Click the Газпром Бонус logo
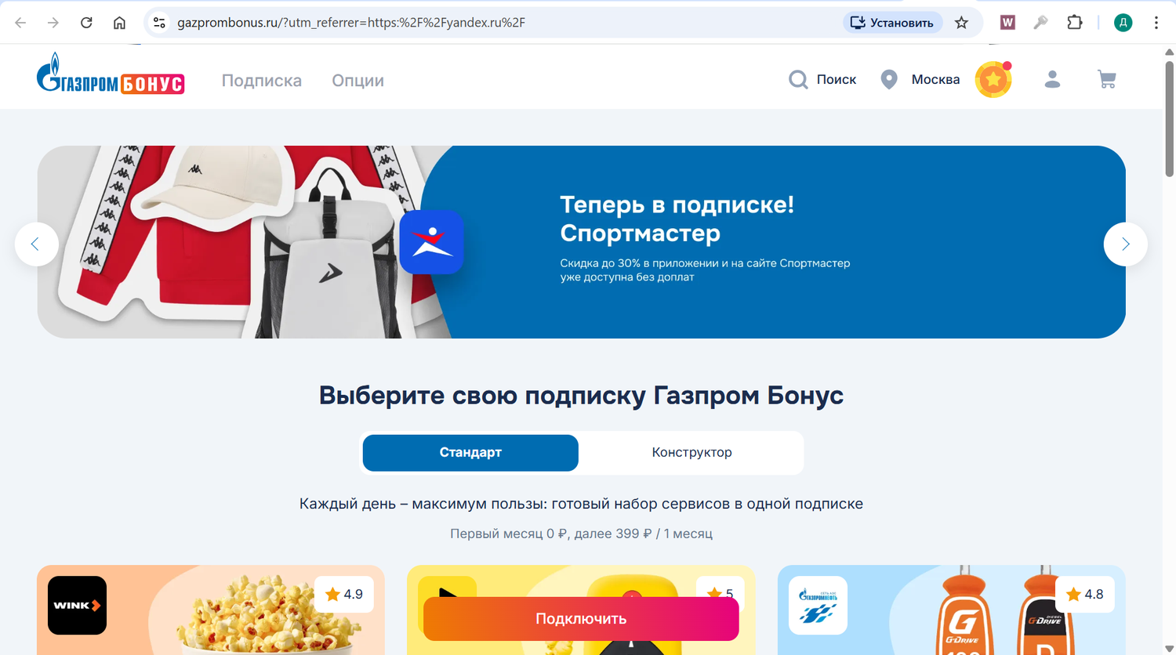Image resolution: width=1176 pixels, height=655 pixels. [x=111, y=74]
